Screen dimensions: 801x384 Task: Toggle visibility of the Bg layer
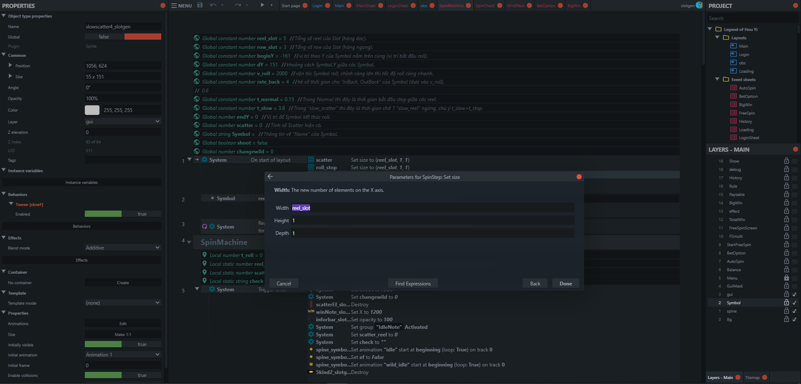point(794,319)
